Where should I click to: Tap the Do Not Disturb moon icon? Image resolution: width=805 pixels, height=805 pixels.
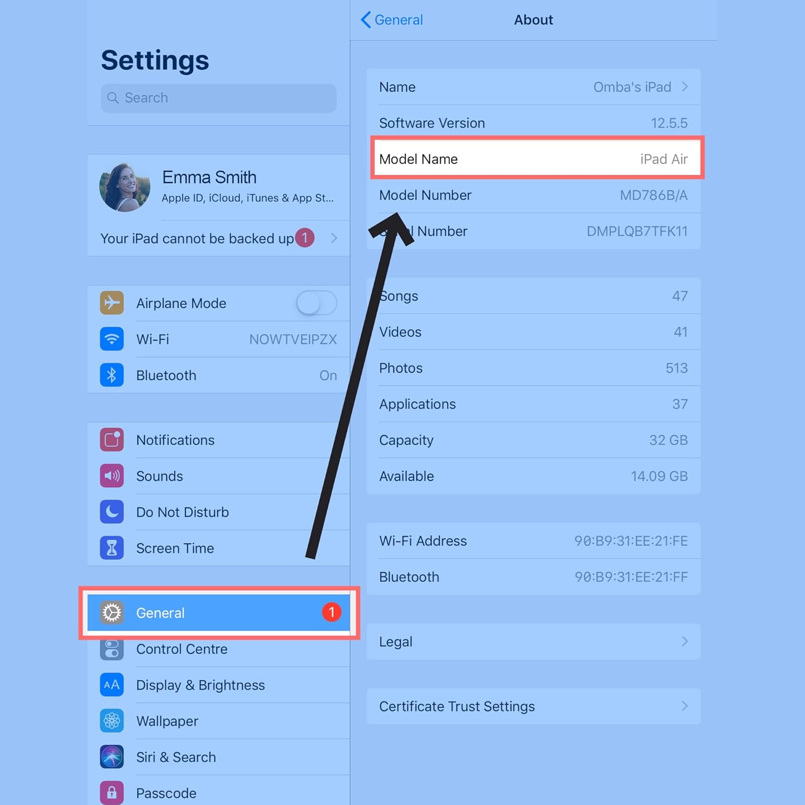pos(112,512)
